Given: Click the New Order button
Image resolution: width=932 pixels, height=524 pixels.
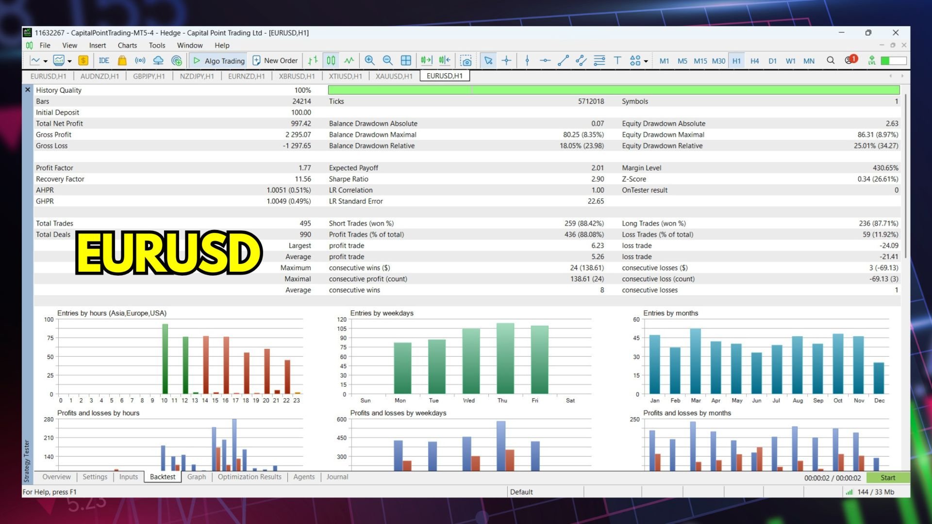Looking at the screenshot, I should [275, 61].
